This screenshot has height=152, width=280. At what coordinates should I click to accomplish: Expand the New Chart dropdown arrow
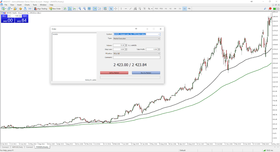(6, 9)
